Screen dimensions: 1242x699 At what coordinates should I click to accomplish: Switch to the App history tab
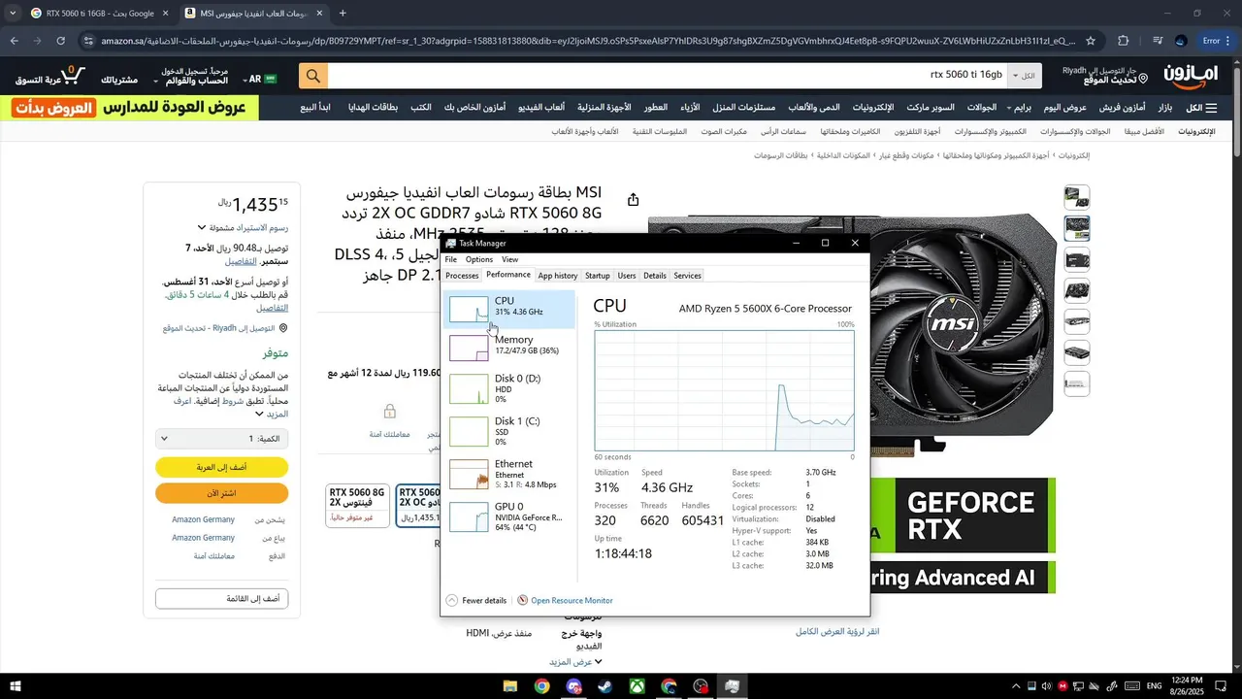(558, 276)
